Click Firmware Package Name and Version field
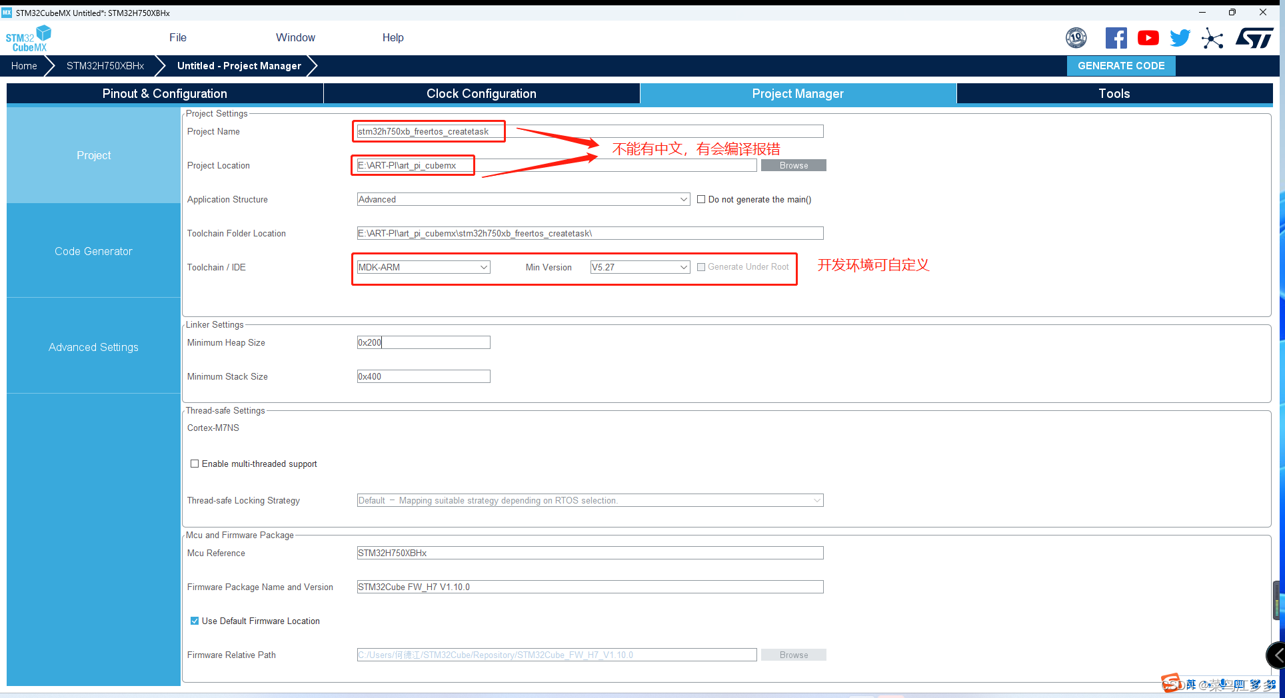The height and width of the screenshot is (698, 1285). coord(590,587)
